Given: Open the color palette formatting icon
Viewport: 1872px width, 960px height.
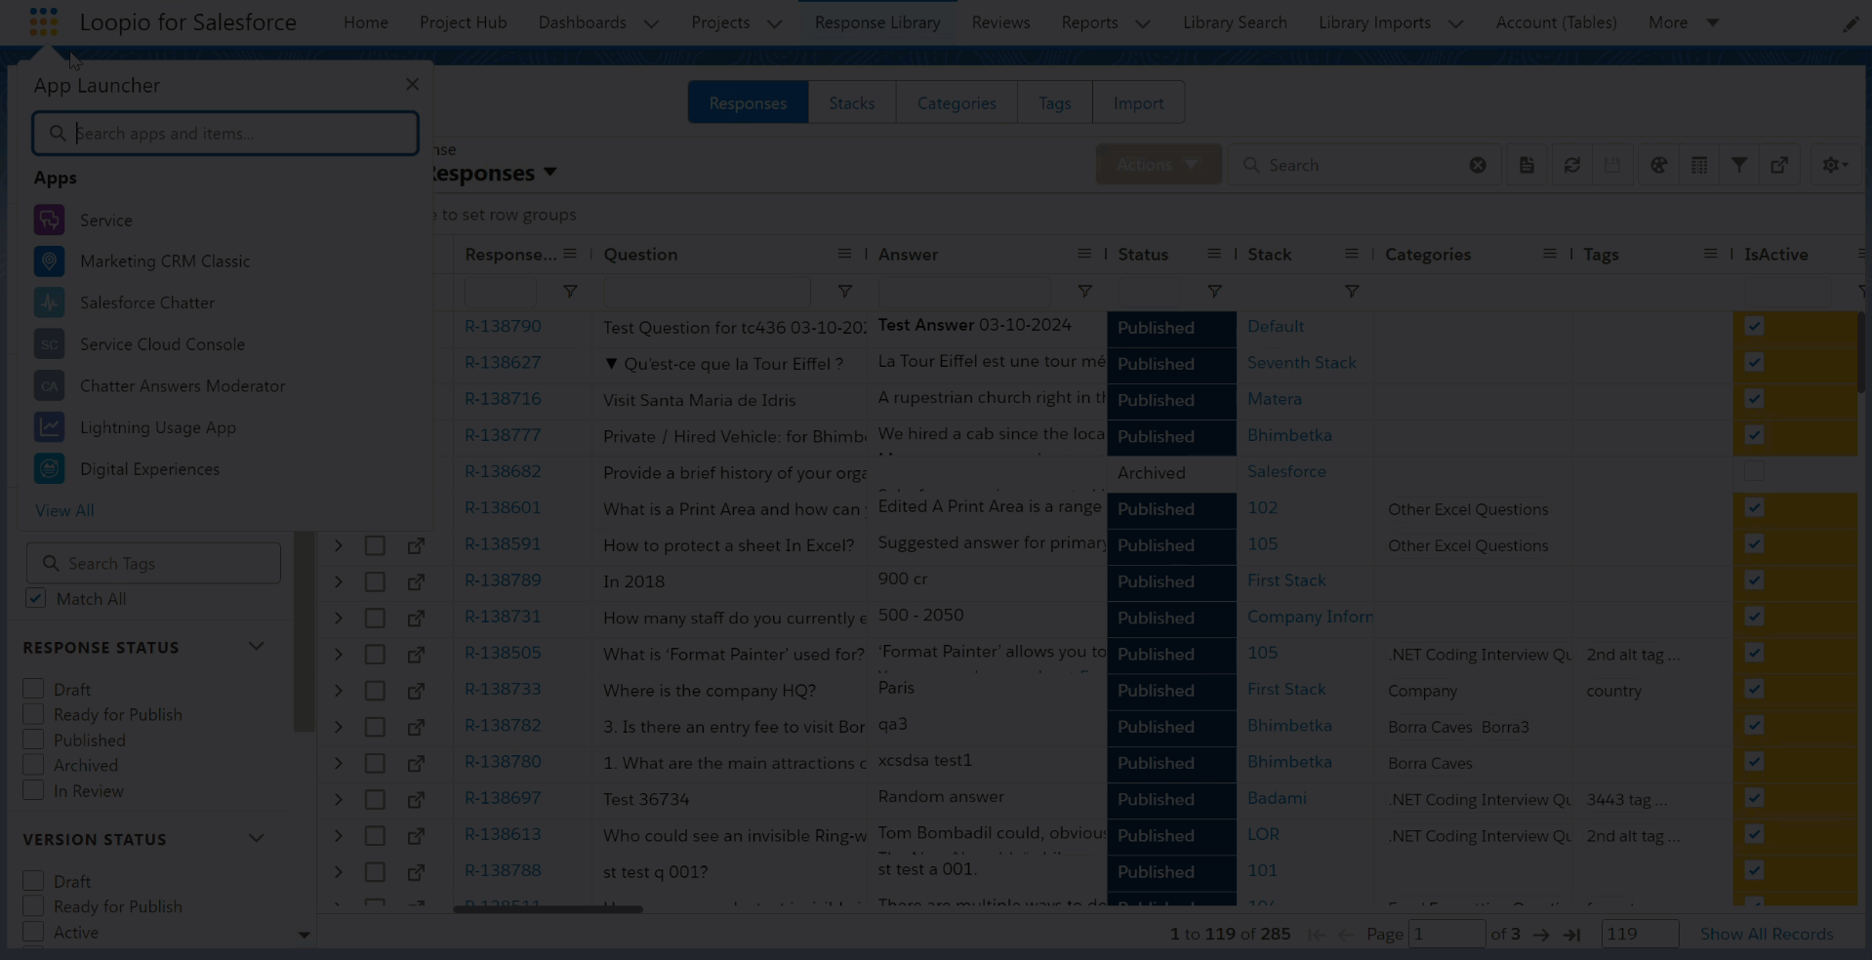Looking at the screenshot, I should (1658, 165).
